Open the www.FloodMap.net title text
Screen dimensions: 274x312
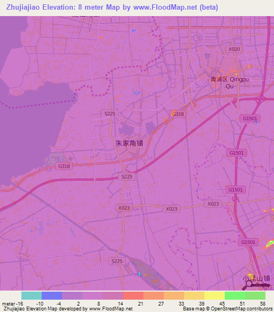tap(165, 8)
